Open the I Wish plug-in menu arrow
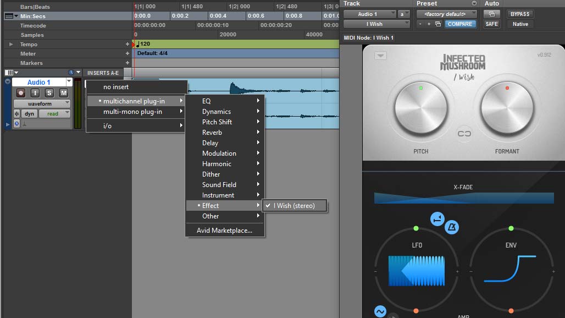 [381, 56]
